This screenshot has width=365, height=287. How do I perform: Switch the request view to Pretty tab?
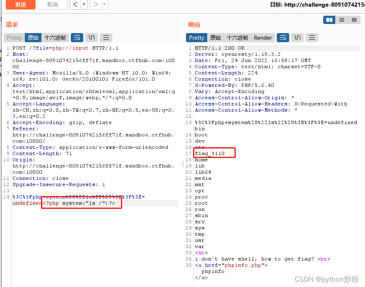coord(14,38)
